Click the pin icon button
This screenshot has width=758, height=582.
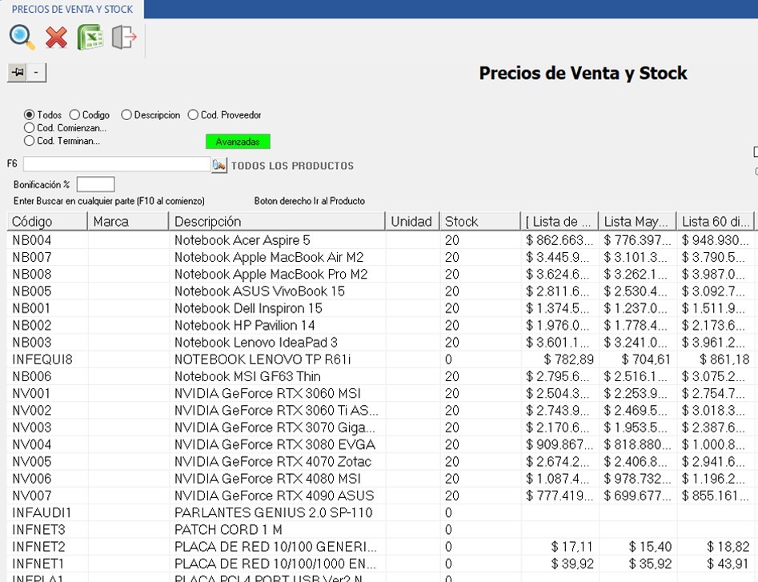pyautogui.click(x=18, y=73)
